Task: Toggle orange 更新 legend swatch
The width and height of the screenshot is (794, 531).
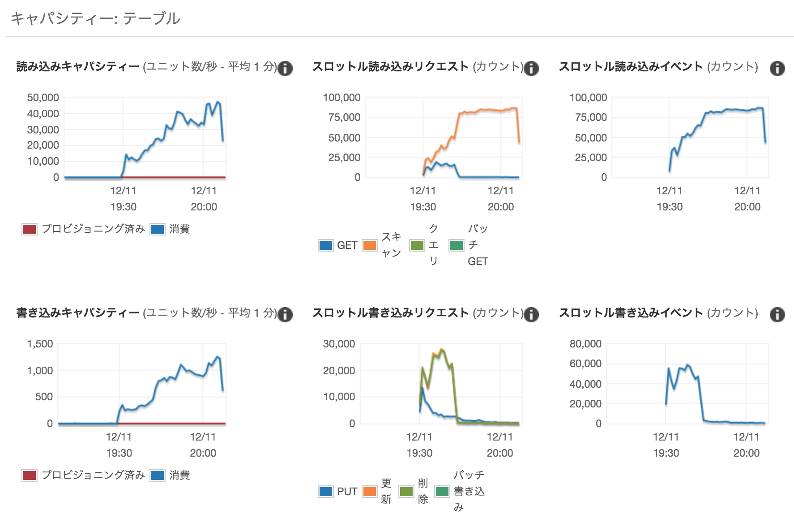Action: (370, 492)
